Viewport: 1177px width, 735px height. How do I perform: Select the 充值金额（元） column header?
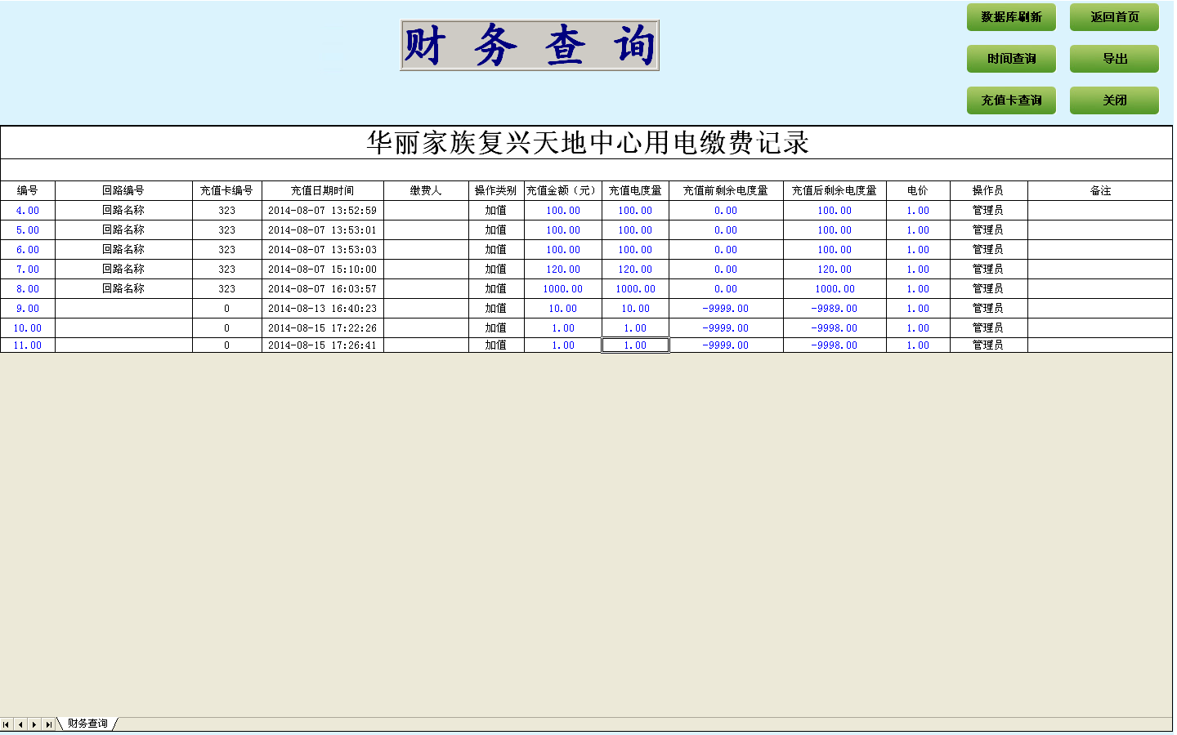563,190
